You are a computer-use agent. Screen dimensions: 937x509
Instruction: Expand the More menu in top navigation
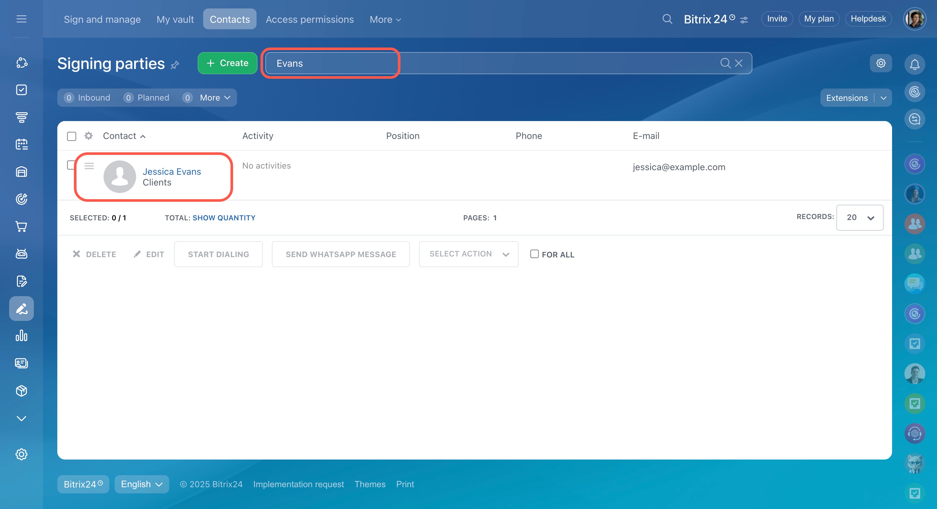[x=385, y=19]
